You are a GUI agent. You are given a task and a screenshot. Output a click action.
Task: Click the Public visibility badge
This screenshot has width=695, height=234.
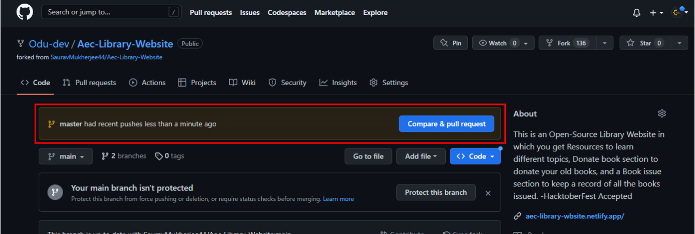pos(190,43)
